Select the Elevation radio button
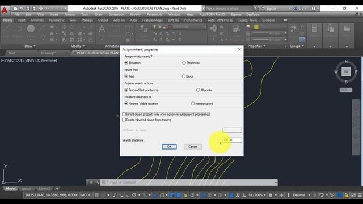 point(126,63)
